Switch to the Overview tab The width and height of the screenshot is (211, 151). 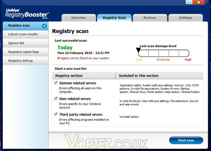78,18
